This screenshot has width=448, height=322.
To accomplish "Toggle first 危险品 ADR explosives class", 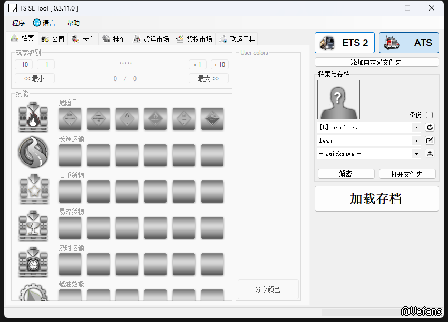I will tap(70, 119).
